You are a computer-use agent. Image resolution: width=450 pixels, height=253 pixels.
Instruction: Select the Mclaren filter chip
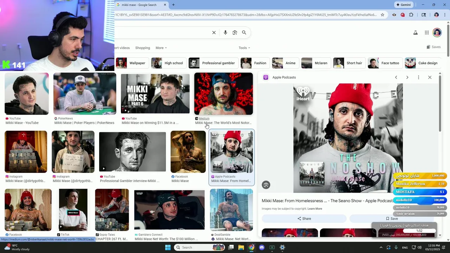click(x=316, y=63)
